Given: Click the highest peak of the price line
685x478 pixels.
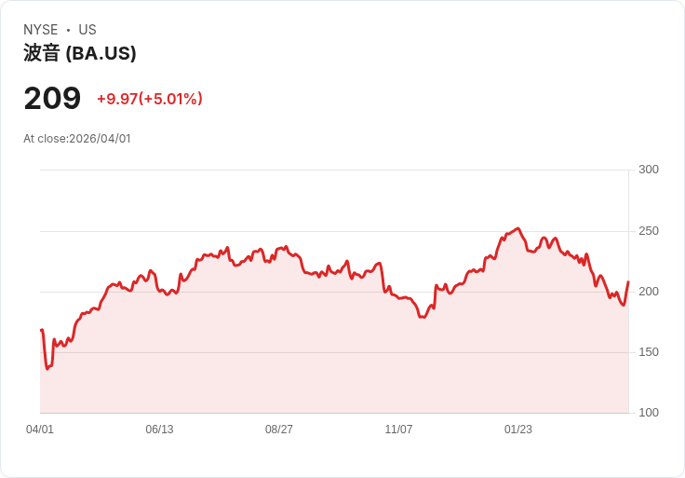Looking at the screenshot, I should coord(517,228).
